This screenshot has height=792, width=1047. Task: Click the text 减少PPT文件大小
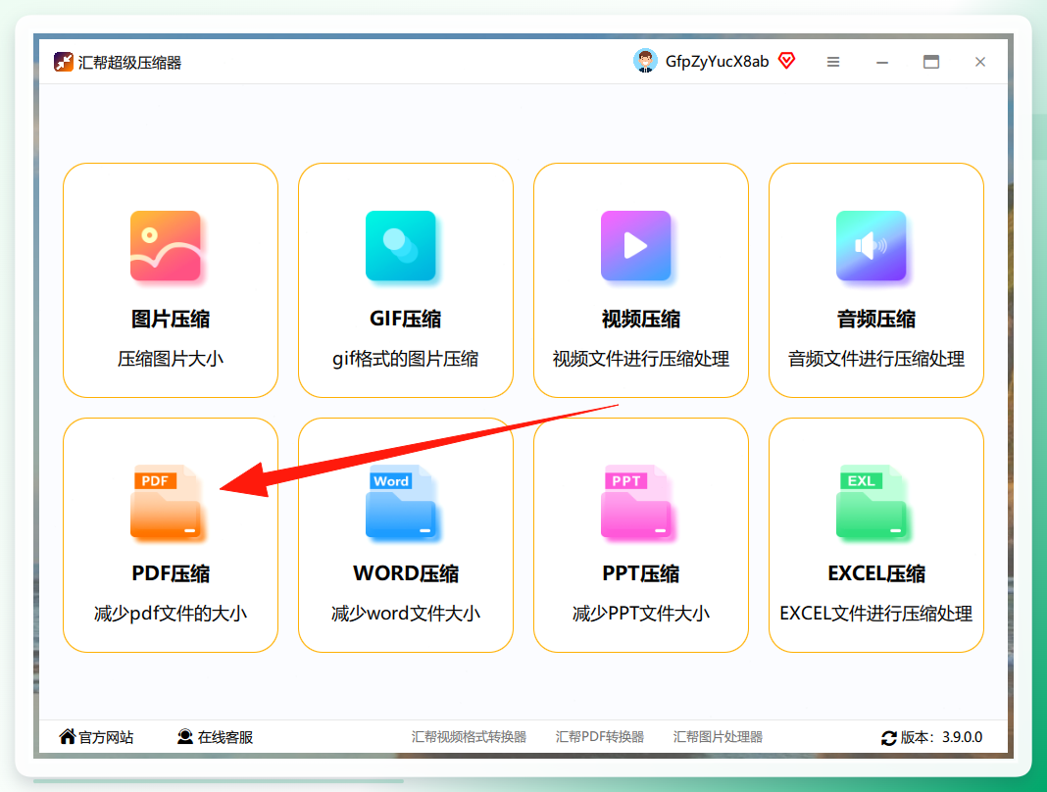click(641, 614)
